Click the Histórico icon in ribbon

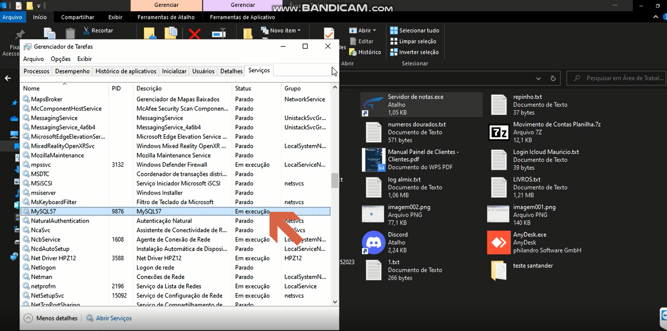click(353, 52)
